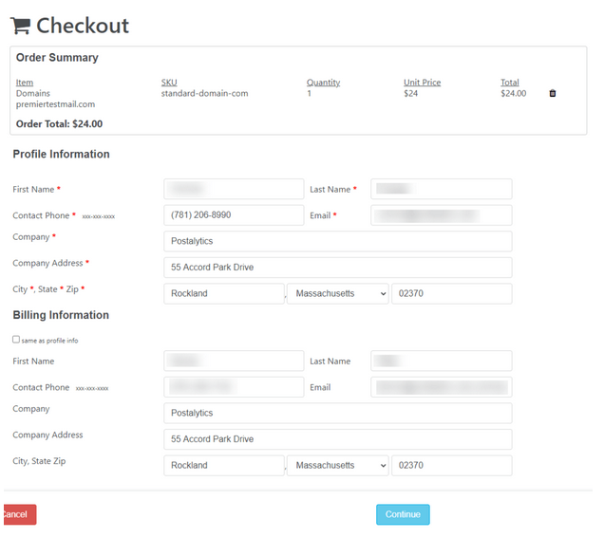The height and width of the screenshot is (556, 604).
Task: Click the '$24.00' total cell
Action: coord(514,94)
